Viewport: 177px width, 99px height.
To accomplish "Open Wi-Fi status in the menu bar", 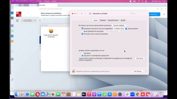I will point(139,1).
